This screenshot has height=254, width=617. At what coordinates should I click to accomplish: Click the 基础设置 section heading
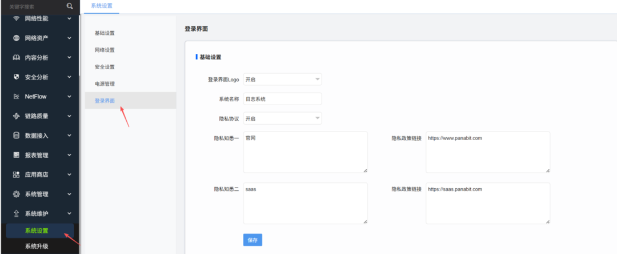[210, 57]
